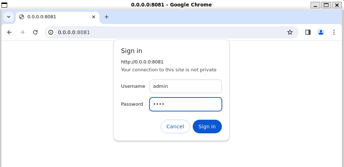The width and height of the screenshot is (344, 167).
Task: Open the Chrome side panel
Action: pos(308,32)
